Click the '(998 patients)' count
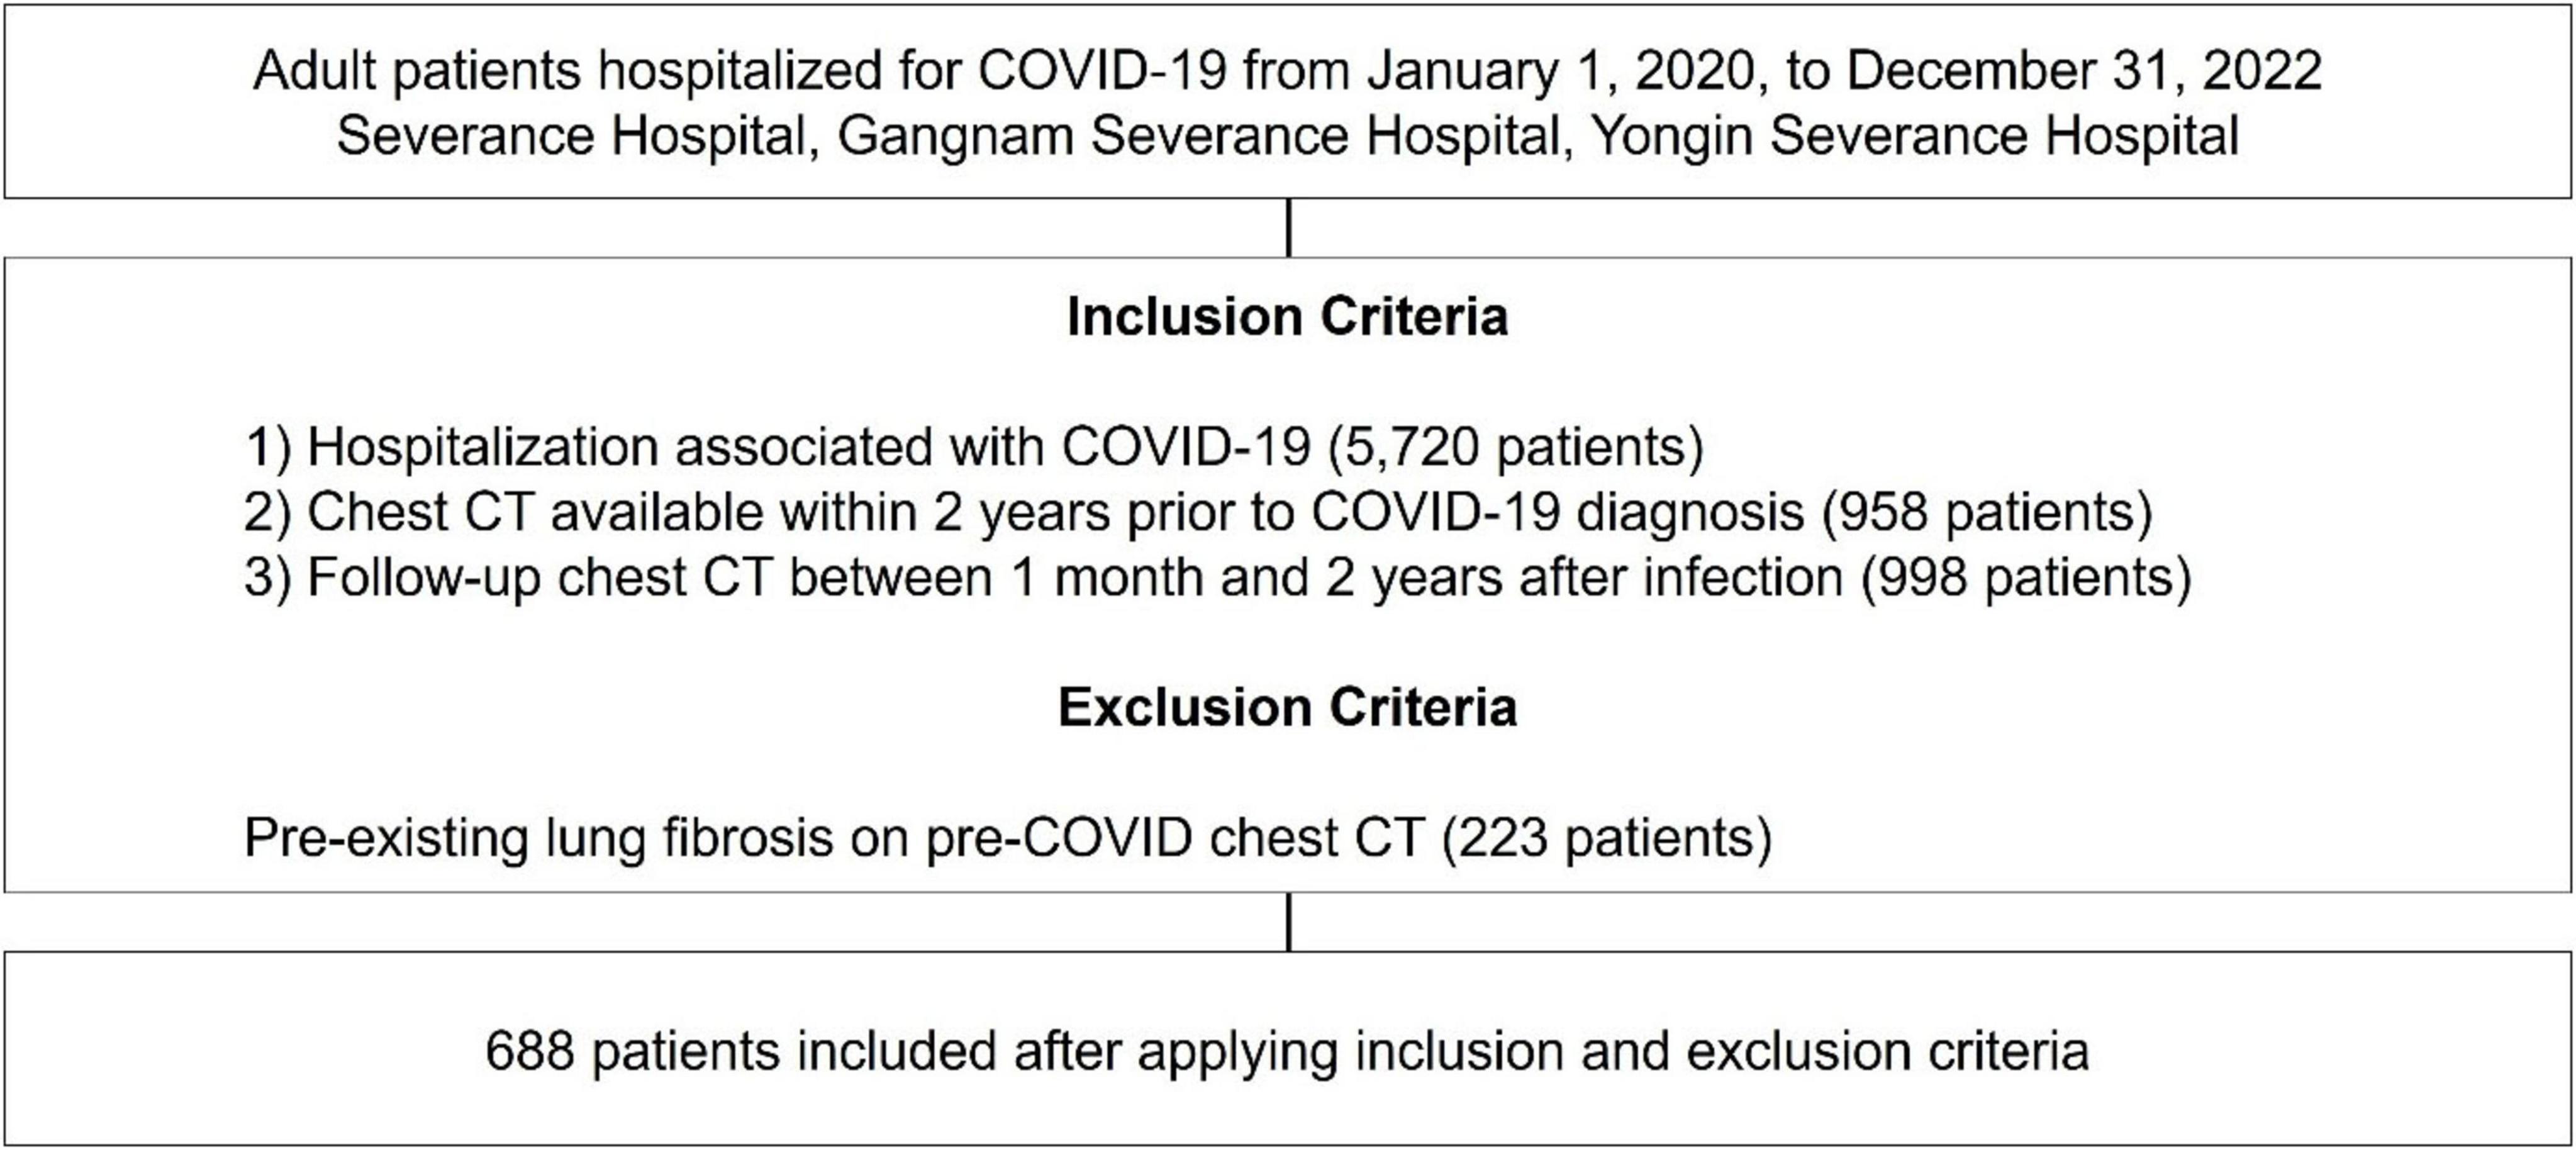 tap(2025, 578)
